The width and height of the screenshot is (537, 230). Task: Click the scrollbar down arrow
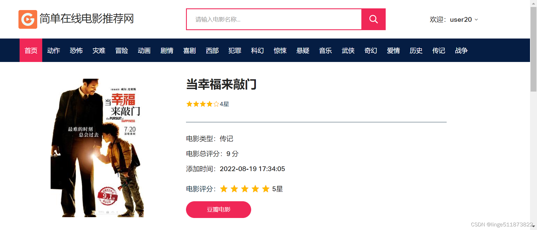tap(534, 226)
